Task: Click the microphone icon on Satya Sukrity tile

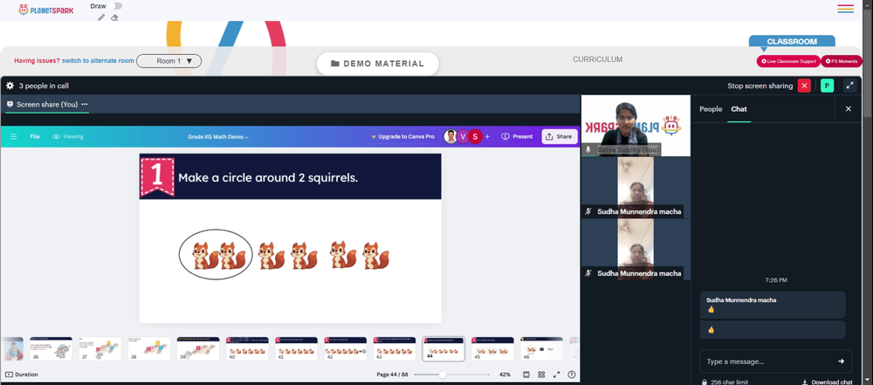Action: (x=588, y=150)
